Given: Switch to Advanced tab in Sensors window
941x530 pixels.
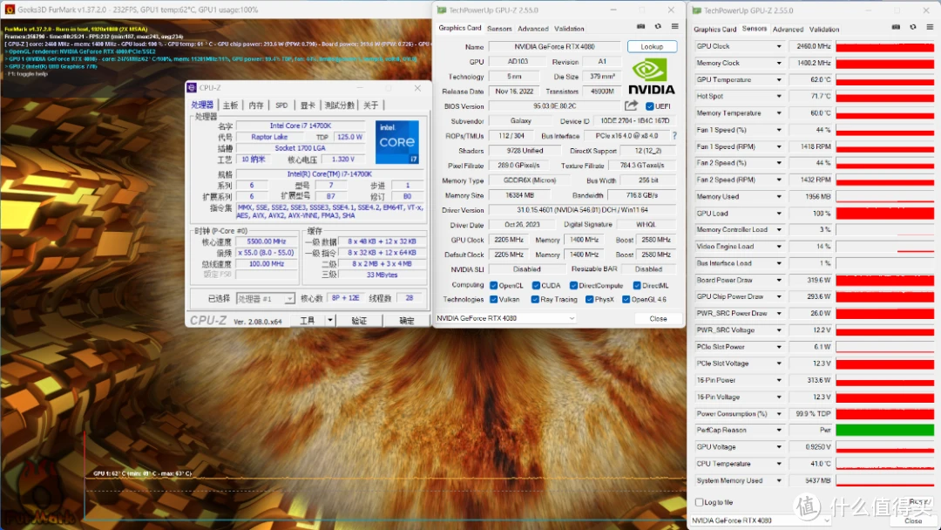Looking at the screenshot, I should [788, 29].
